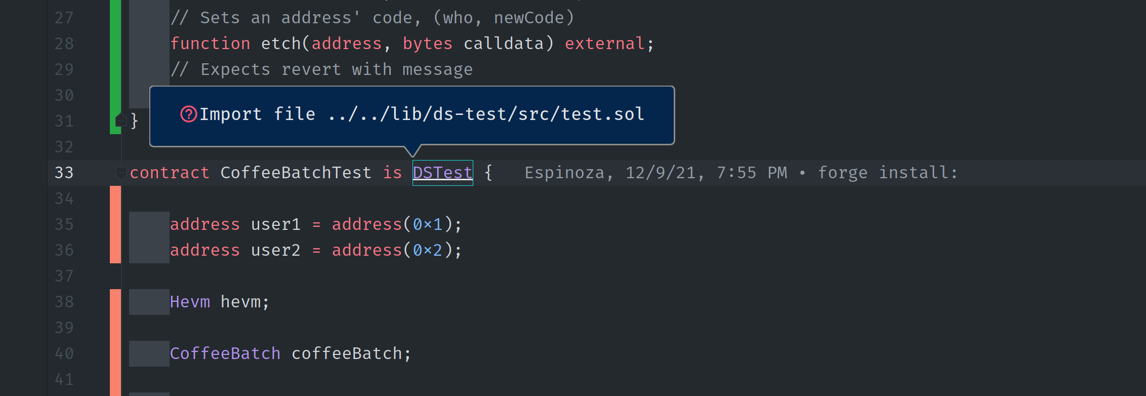Click the green gutter indicator next to line 28
1146x396 pixels.
pyautogui.click(x=115, y=44)
